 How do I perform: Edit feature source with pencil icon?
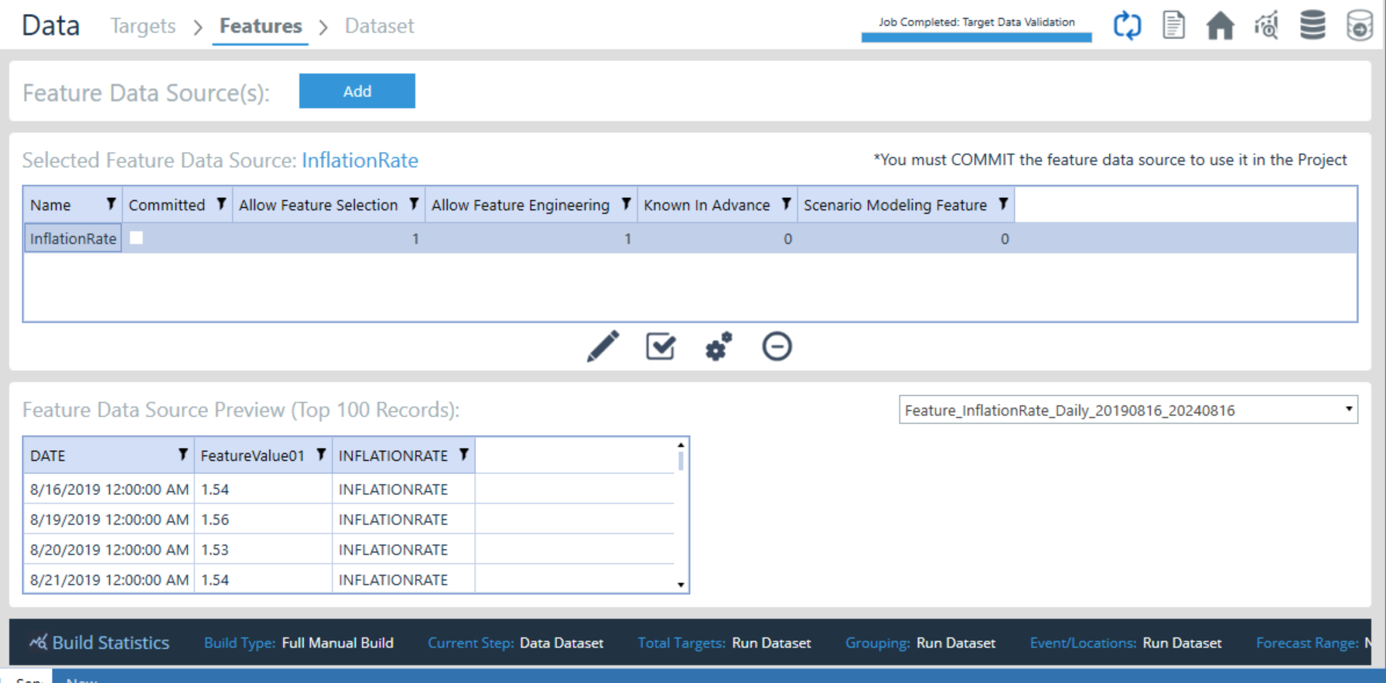[x=603, y=347]
